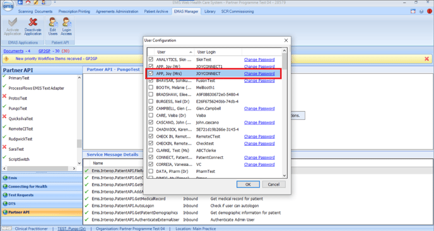434x231 pixels.
Task: Click Partner API list scroll right arrow
Action: click(74, 168)
